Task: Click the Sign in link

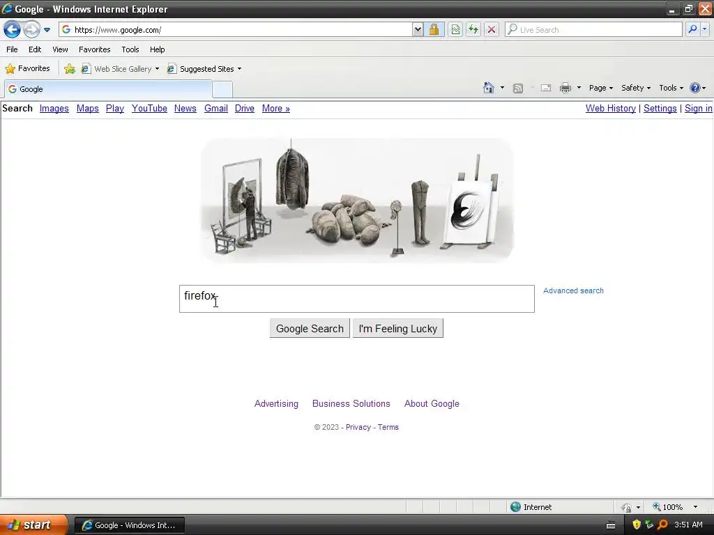Action: (699, 108)
